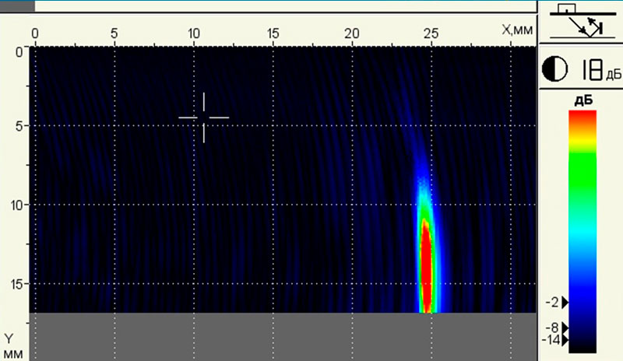
Task: Click the dark gray block in top-left corner
Action: [x=16, y=5]
